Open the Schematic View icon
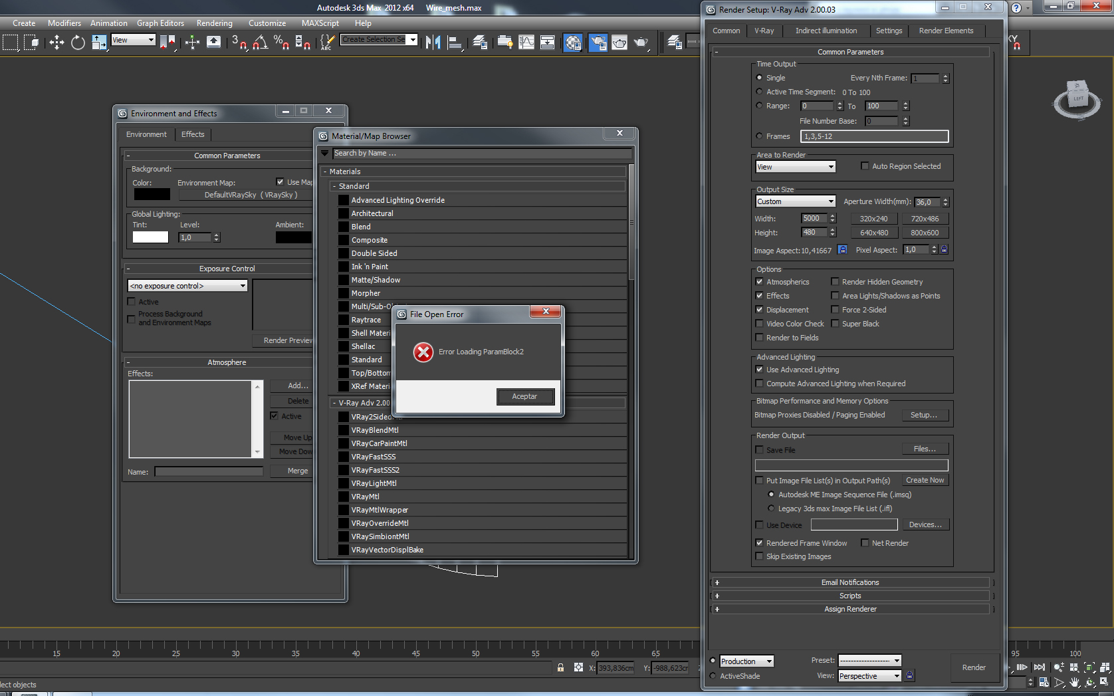Viewport: 1114px width, 696px height. [548, 43]
